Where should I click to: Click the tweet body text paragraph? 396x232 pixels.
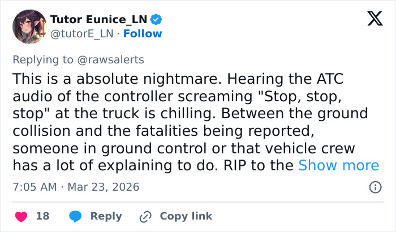pos(187,122)
